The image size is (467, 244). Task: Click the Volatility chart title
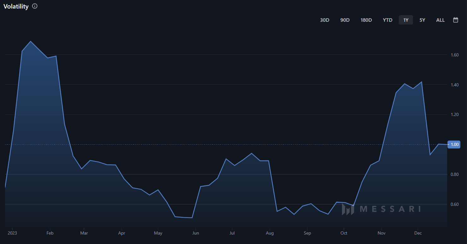[x=16, y=6]
